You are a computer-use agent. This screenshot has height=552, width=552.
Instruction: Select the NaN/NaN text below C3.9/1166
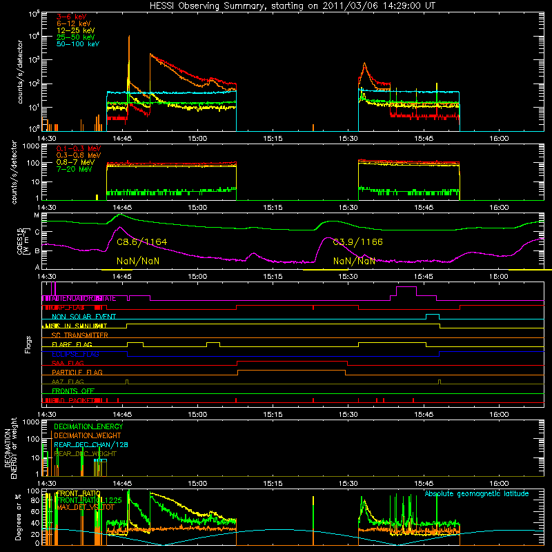pos(354,261)
